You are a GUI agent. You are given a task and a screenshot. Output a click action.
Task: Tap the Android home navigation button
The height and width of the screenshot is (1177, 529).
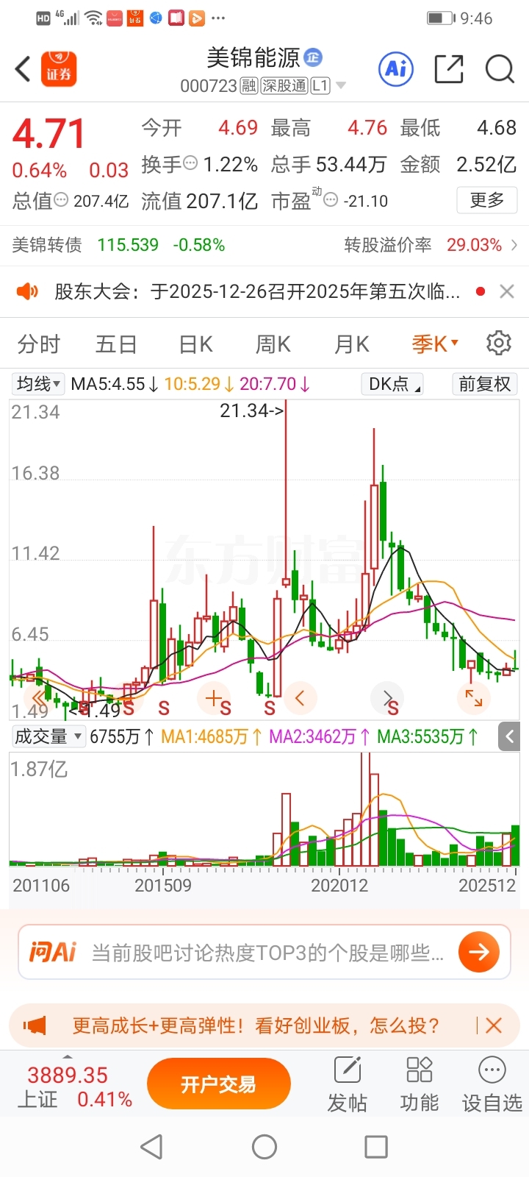point(264,1146)
